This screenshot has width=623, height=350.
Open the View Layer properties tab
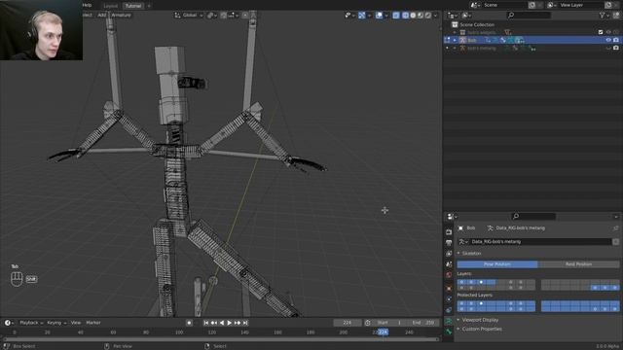(x=449, y=253)
